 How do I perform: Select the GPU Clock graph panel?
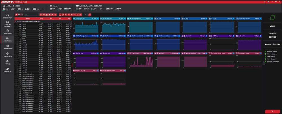[167, 60]
